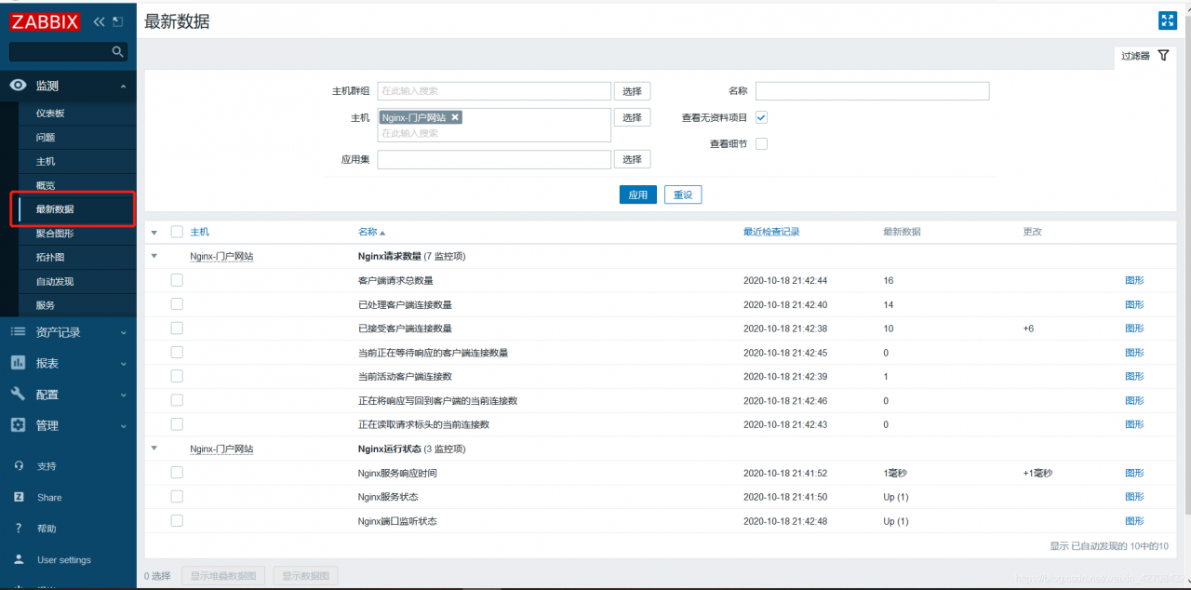Click 选择 next to 主机群组
This screenshot has width=1191, height=590.
click(x=632, y=91)
